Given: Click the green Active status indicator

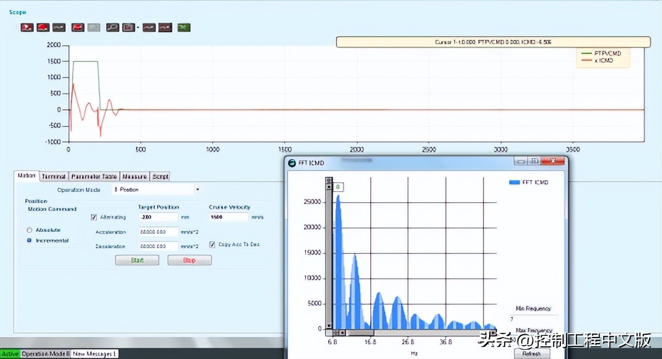Looking at the screenshot, I should tap(10, 353).
